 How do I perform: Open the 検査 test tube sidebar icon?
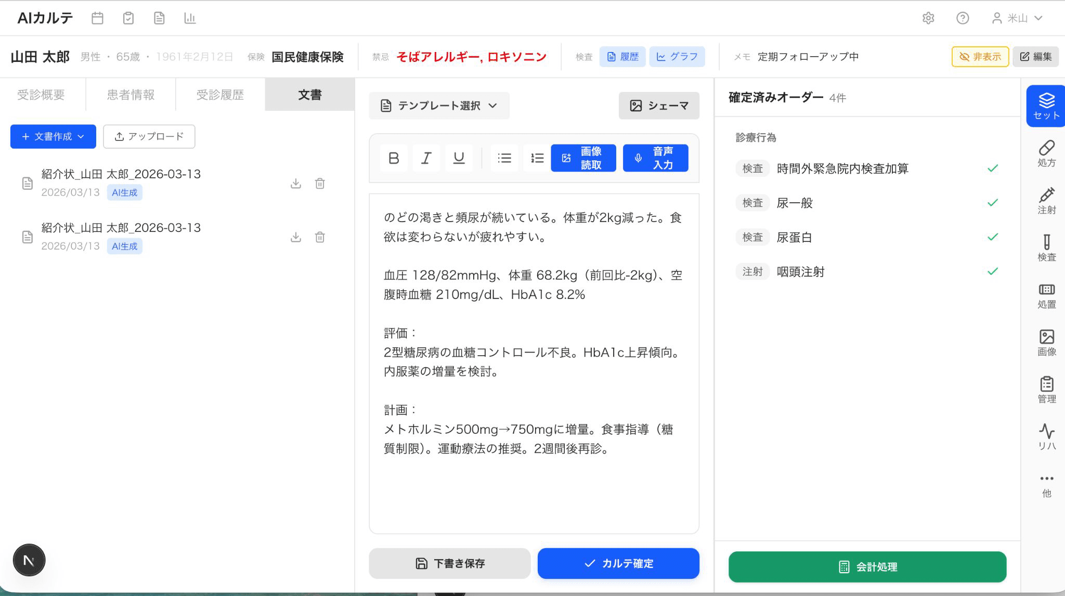pos(1046,248)
